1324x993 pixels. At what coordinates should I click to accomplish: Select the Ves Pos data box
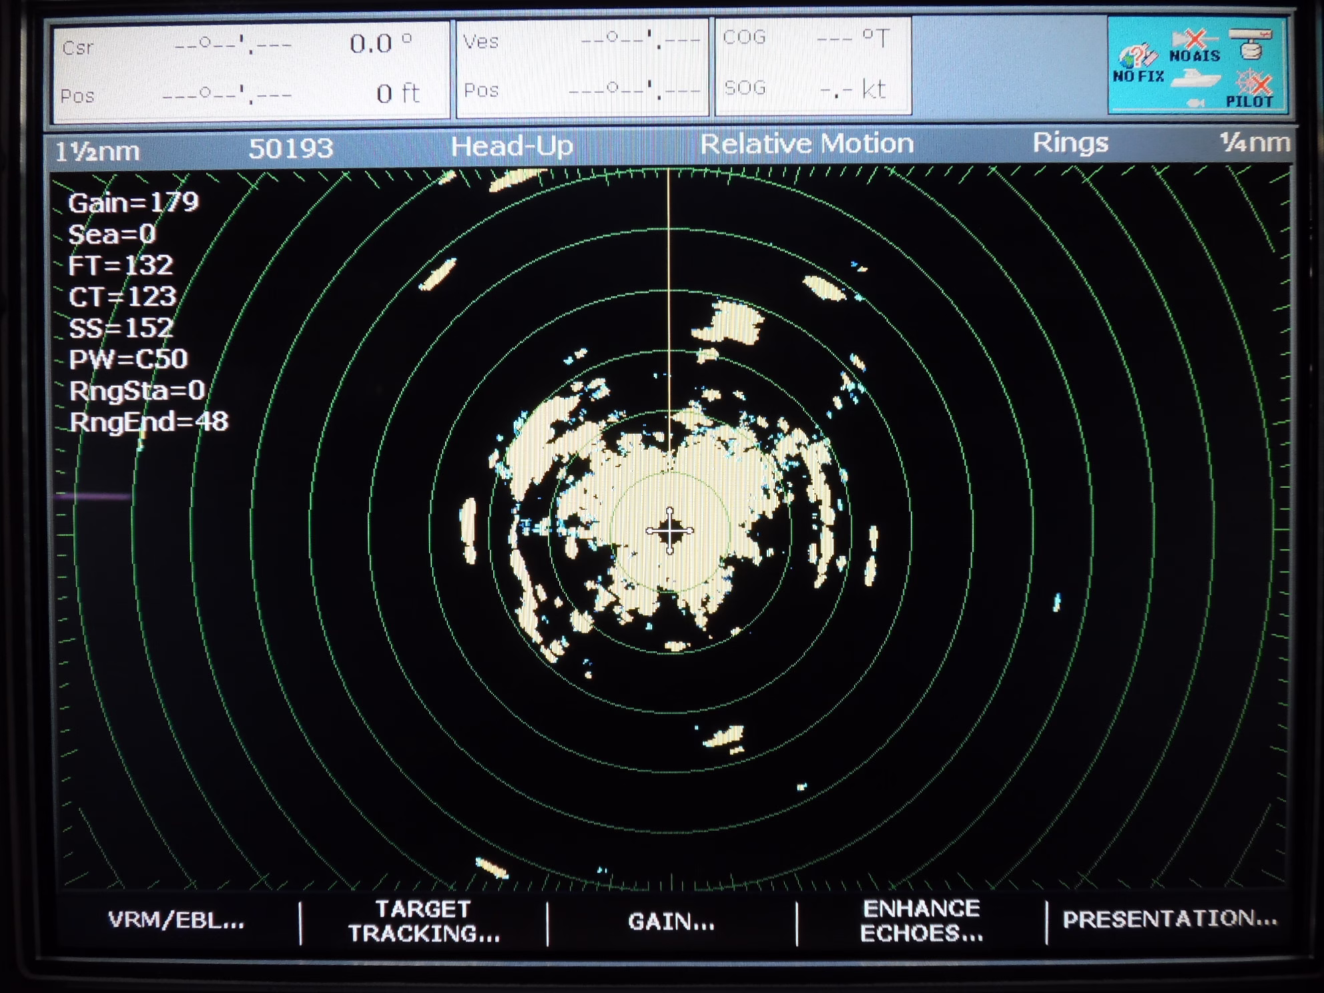pyautogui.click(x=582, y=67)
